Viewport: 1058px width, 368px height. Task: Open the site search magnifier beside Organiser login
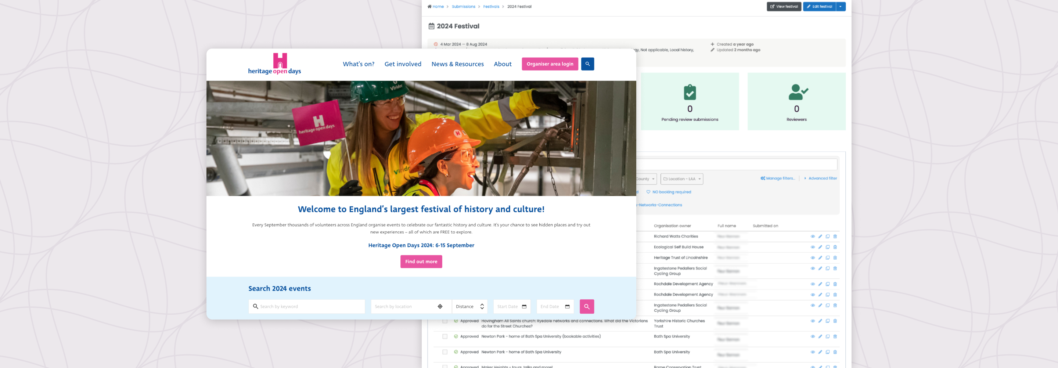[587, 64]
